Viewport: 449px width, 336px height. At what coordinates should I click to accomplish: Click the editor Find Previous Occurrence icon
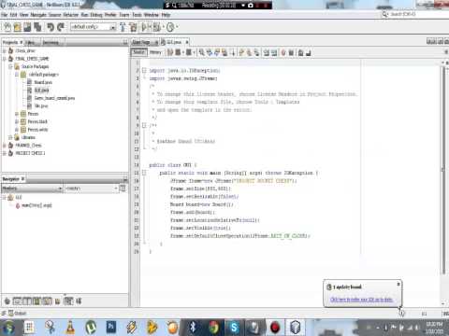coord(210,52)
